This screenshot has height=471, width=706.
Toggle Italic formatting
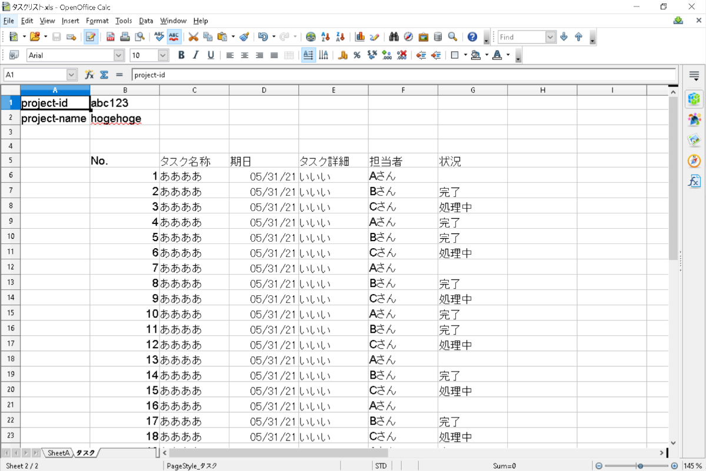[x=196, y=55]
